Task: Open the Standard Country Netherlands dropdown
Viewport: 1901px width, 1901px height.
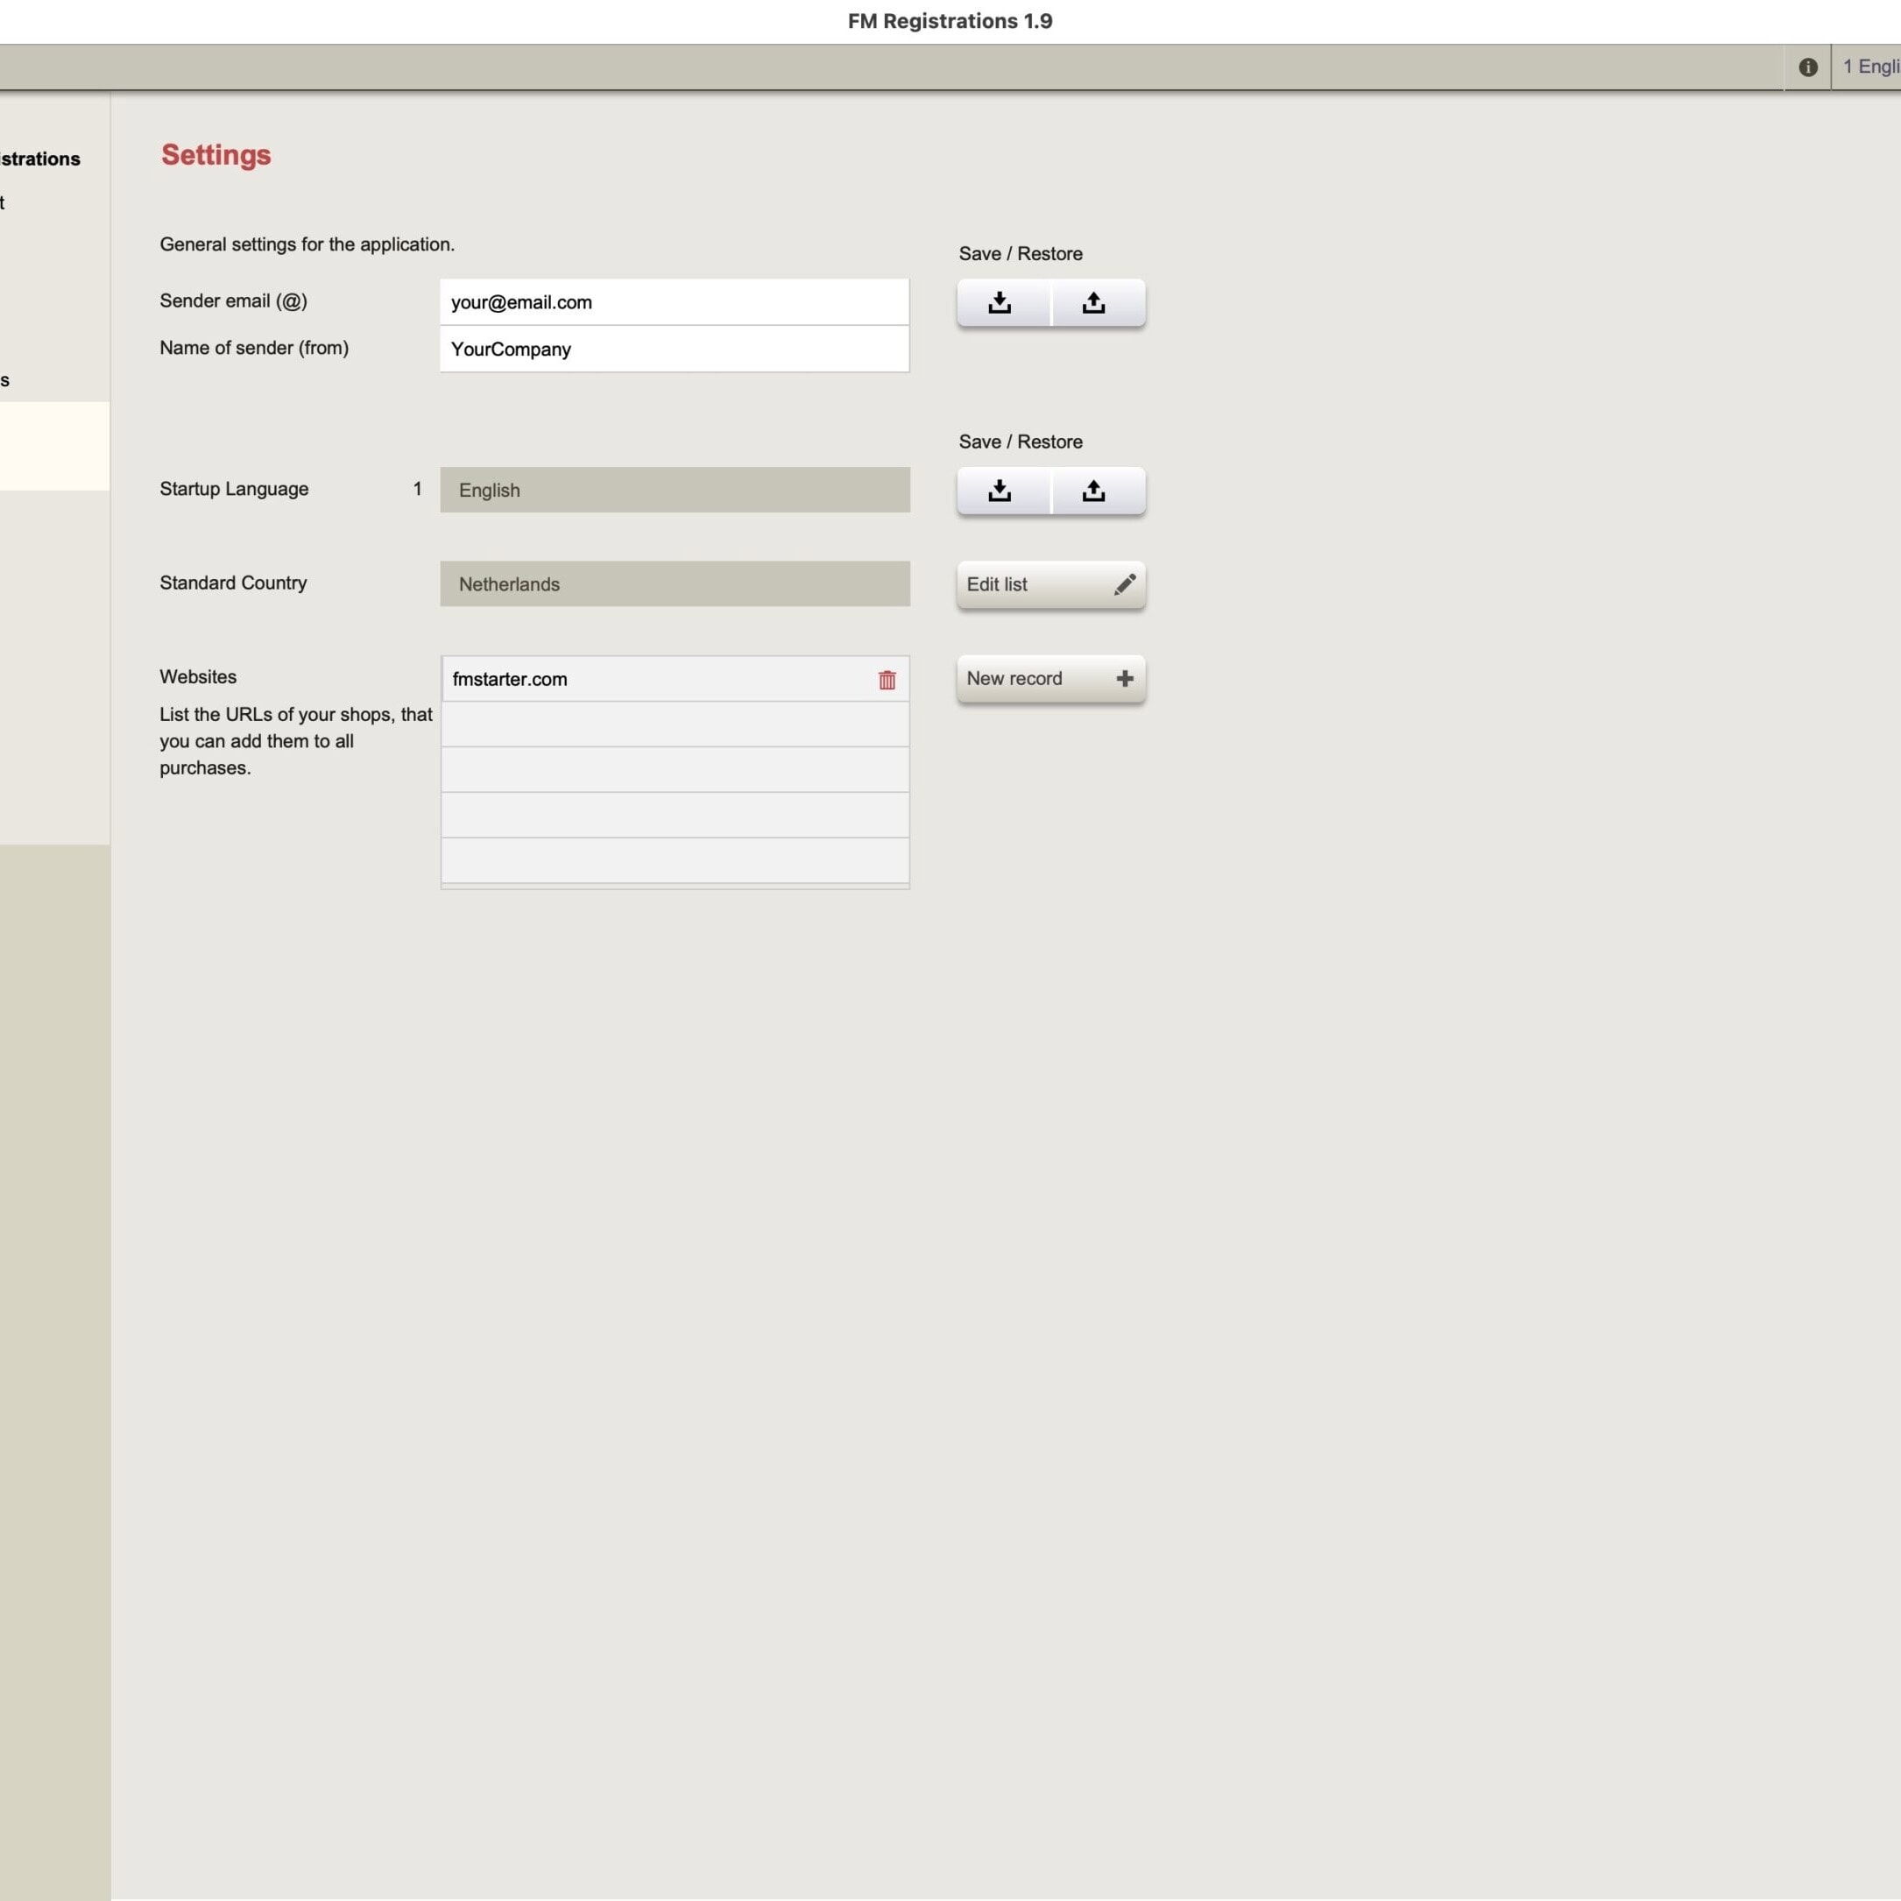Action: 674,584
